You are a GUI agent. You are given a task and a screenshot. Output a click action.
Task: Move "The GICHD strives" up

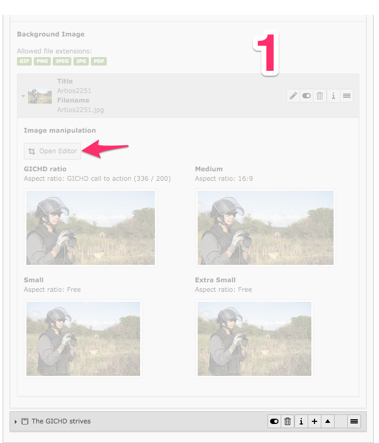(328, 421)
